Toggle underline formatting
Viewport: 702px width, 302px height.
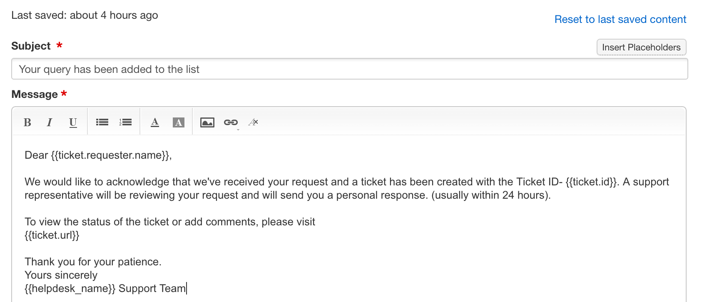(73, 122)
